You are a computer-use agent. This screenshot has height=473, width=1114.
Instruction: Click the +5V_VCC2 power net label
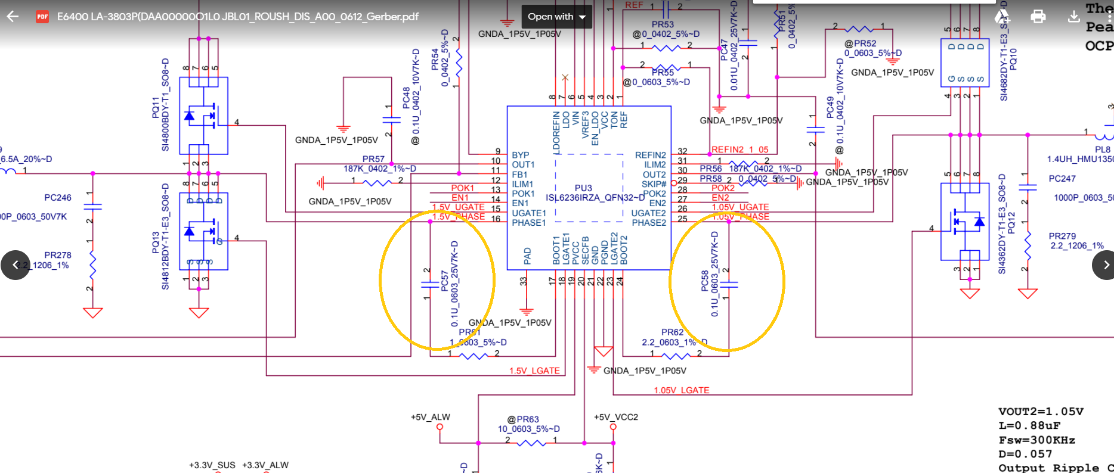coord(616,417)
